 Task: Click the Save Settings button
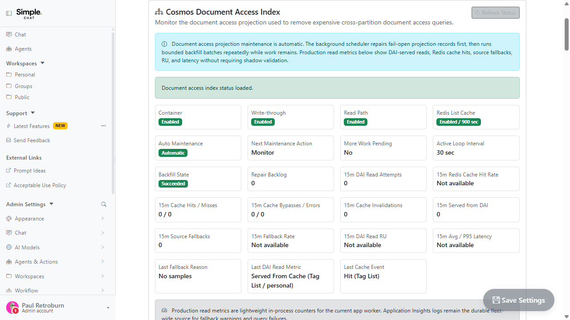(519, 300)
